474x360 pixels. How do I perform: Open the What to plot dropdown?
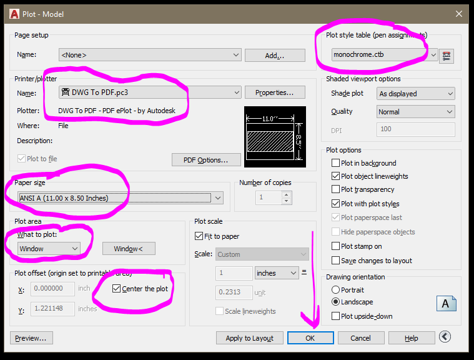tap(49, 249)
